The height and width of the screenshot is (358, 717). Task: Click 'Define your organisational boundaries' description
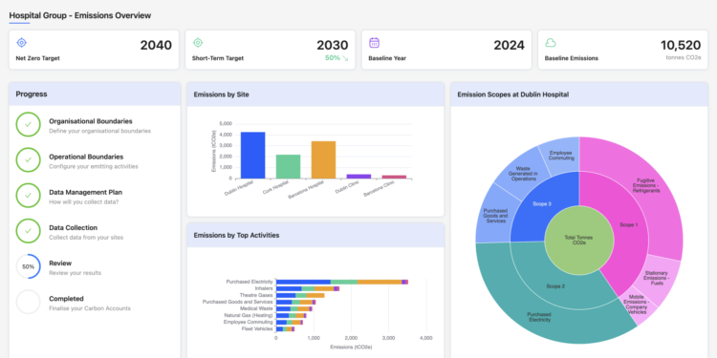click(x=99, y=131)
